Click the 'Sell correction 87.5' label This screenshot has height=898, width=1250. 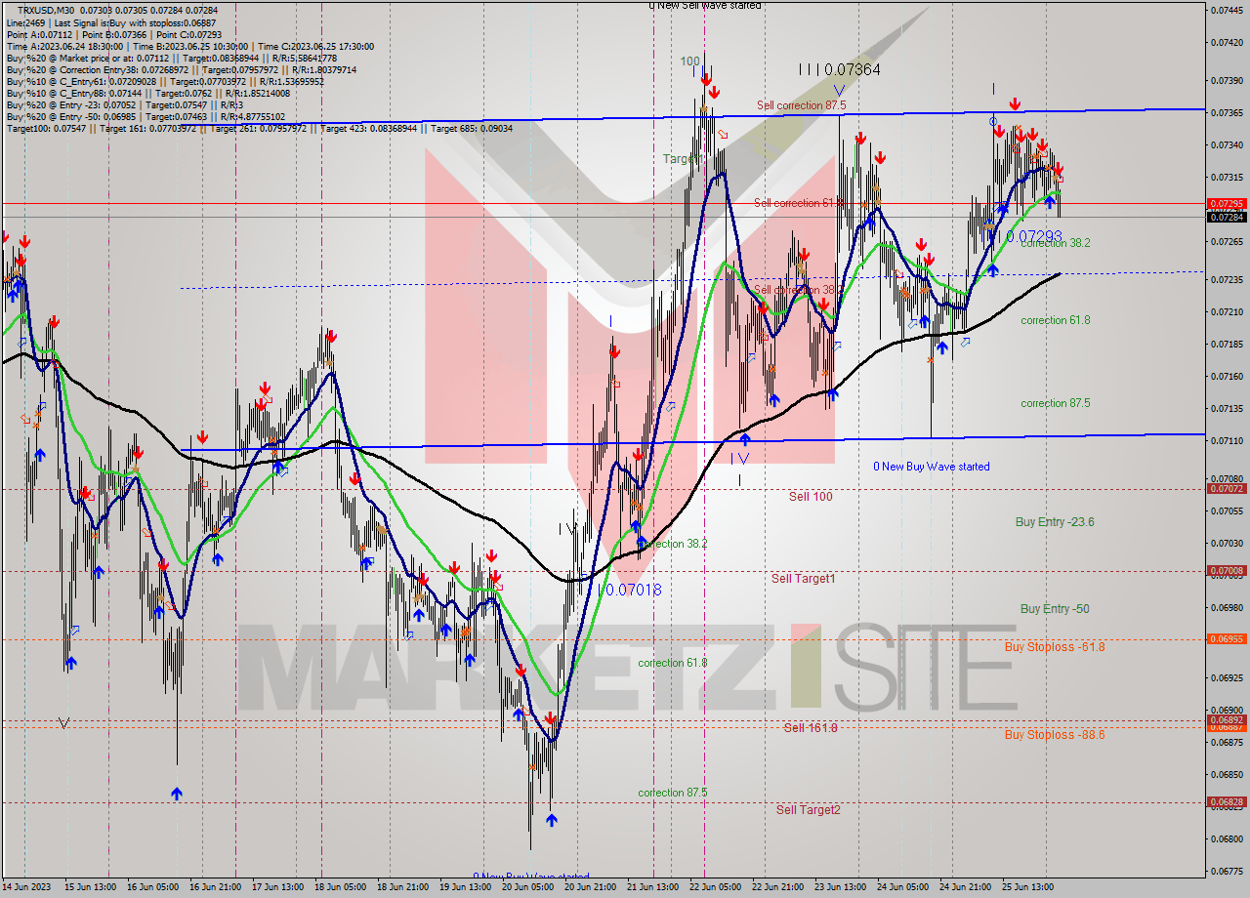(x=801, y=105)
